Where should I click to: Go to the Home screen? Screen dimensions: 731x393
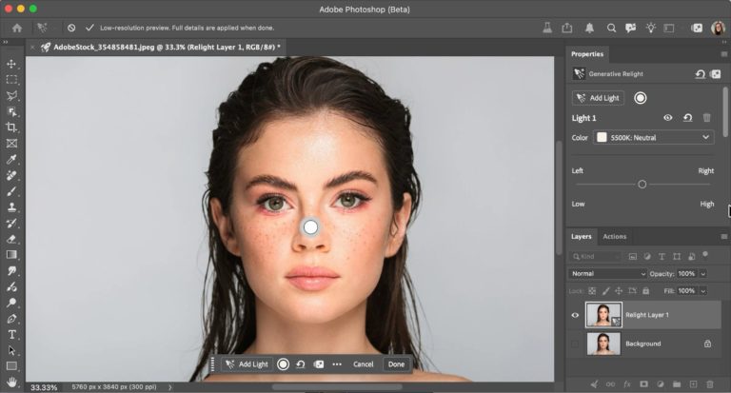coord(17,28)
